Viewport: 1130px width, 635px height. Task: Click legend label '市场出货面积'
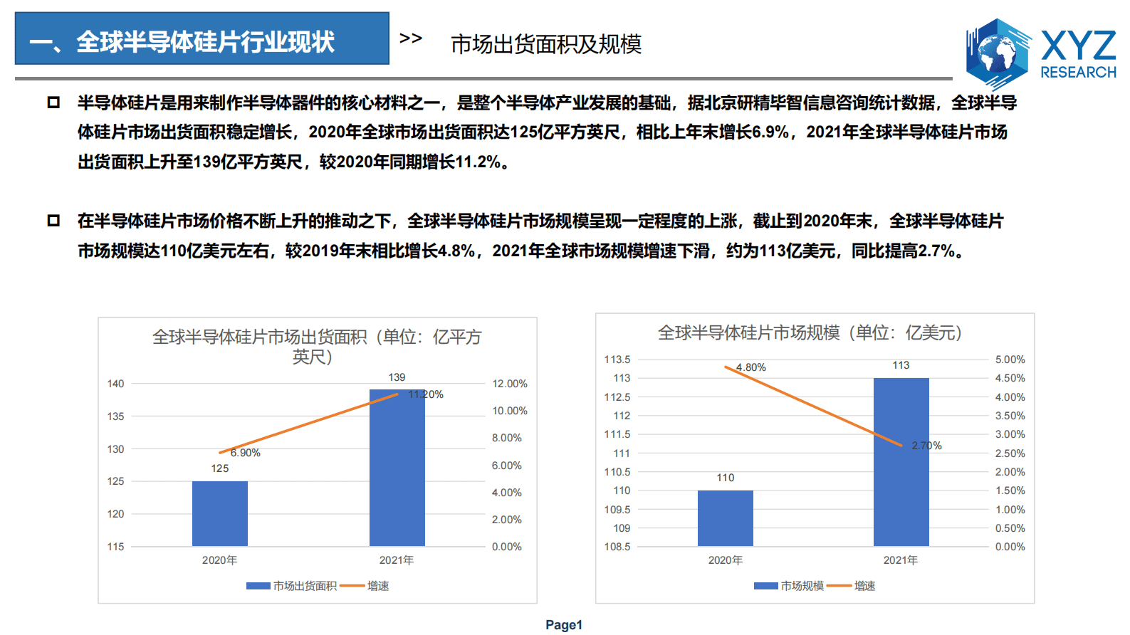(305, 586)
